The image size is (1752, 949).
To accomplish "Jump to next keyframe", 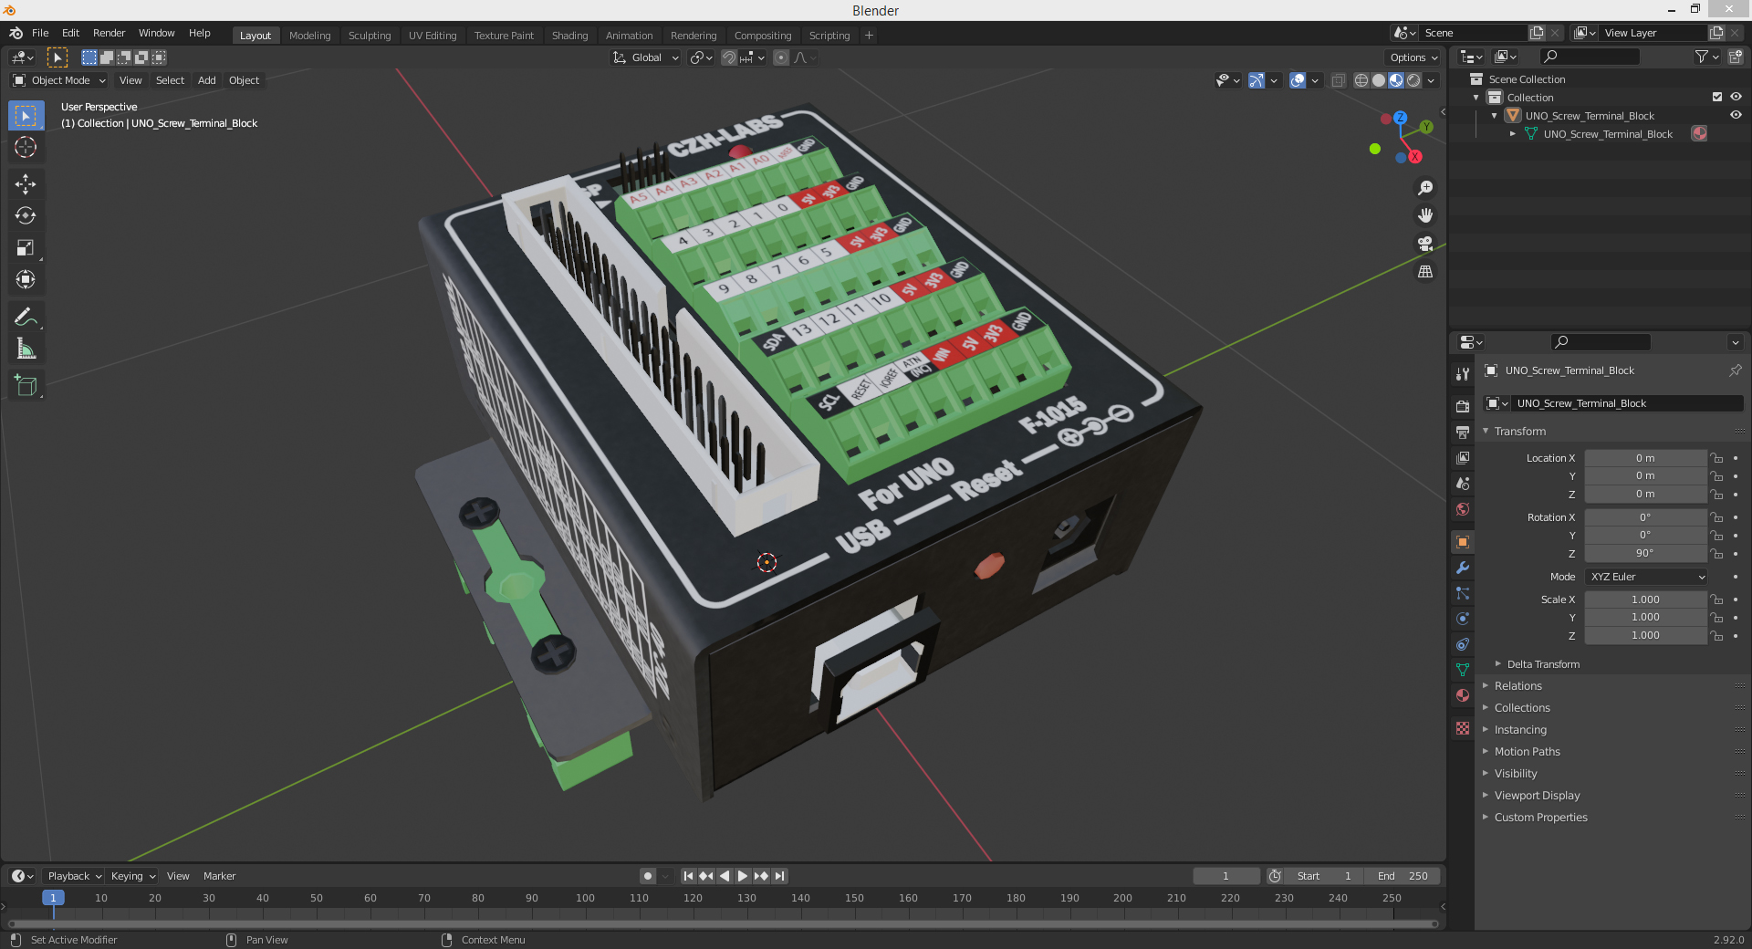I will pyautogui.click(x=761, y=876).
